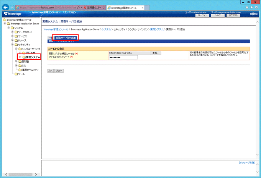Click the tree pane horizontal scrollbar
This screenshot has width=261, height=178.
pos(21,174)
